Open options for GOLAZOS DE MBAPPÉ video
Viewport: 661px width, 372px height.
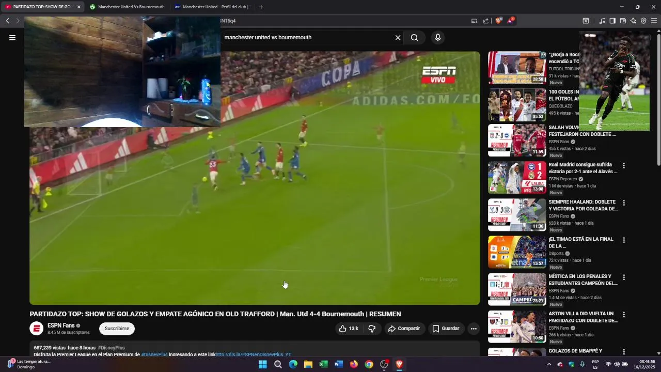[624, 352]
